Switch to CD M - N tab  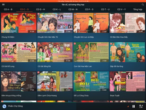pos(73,10)
